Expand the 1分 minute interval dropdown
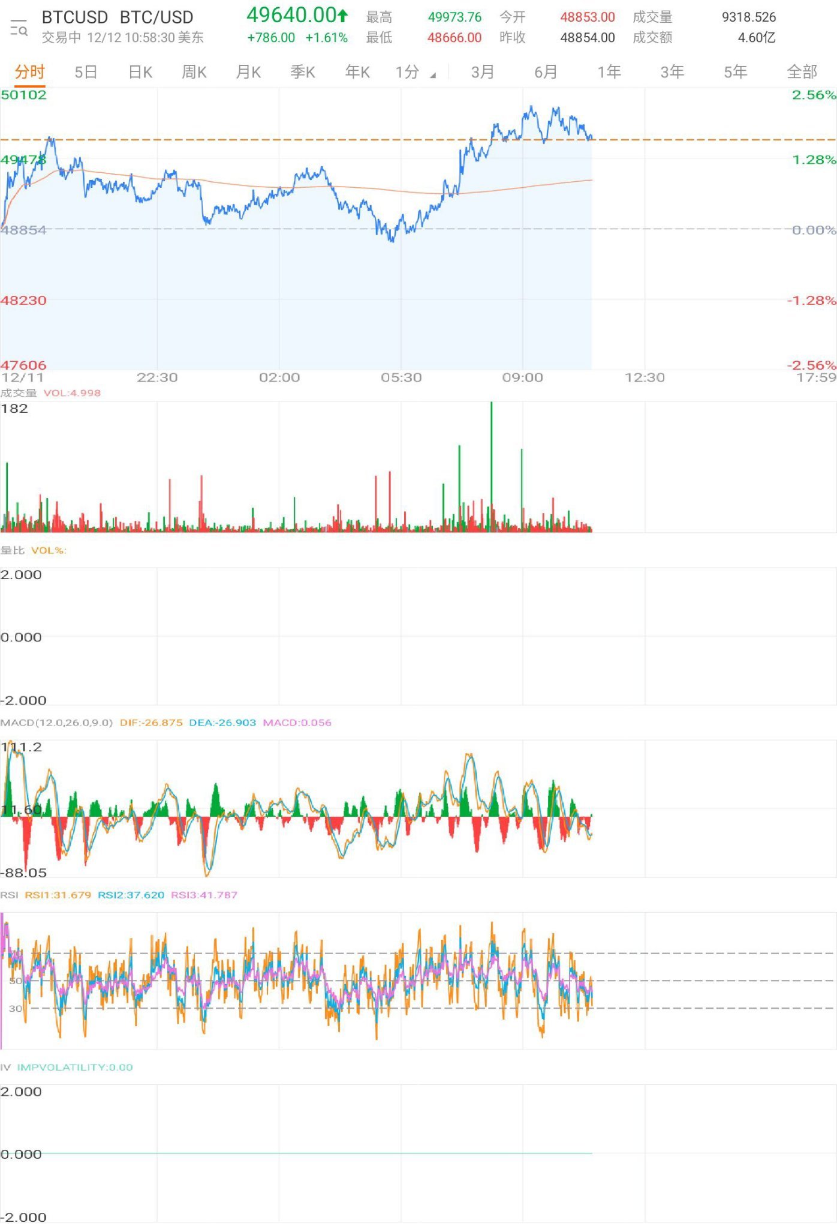 415,73
